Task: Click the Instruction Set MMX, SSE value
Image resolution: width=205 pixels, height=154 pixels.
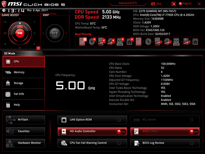Action: click(178, 104)
